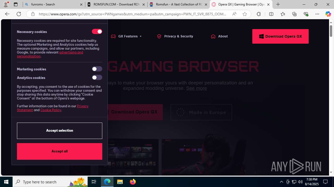The height and width of the screenshot is (187, 334).
Task: Open Firefox from the taskbar
Action: (x=133, y=182)
